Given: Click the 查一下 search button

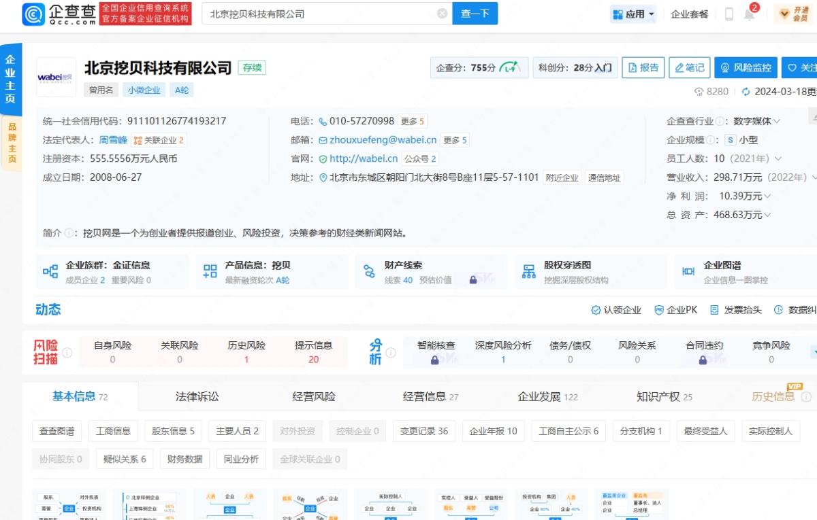Looking at the screenshot, I should click(x=475, y=13).
